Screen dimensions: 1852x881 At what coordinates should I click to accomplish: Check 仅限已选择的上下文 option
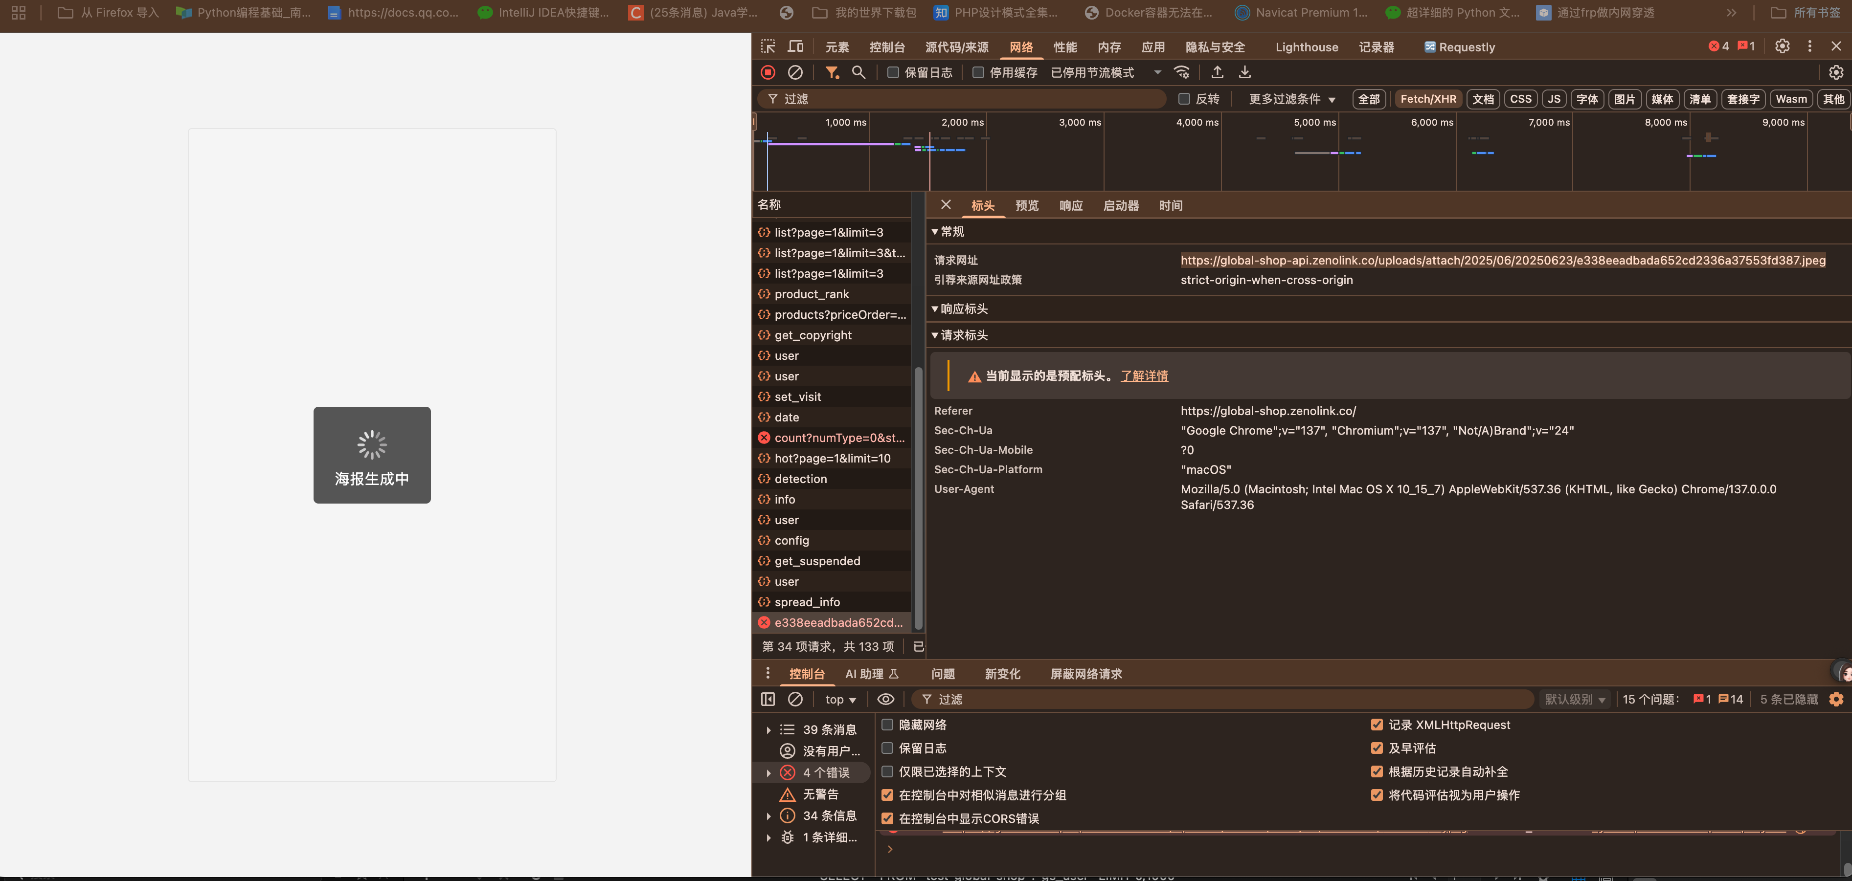[x=887, y=771]
